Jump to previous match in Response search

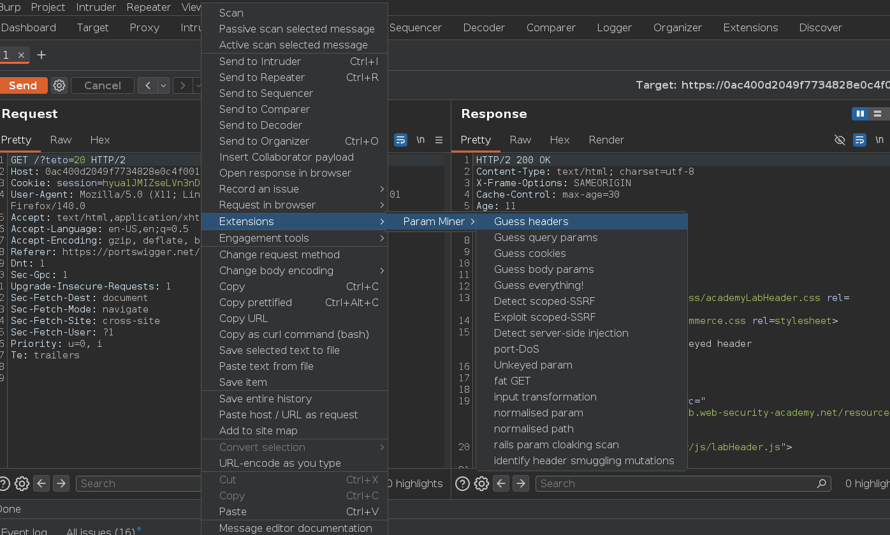tap(501, 483)
